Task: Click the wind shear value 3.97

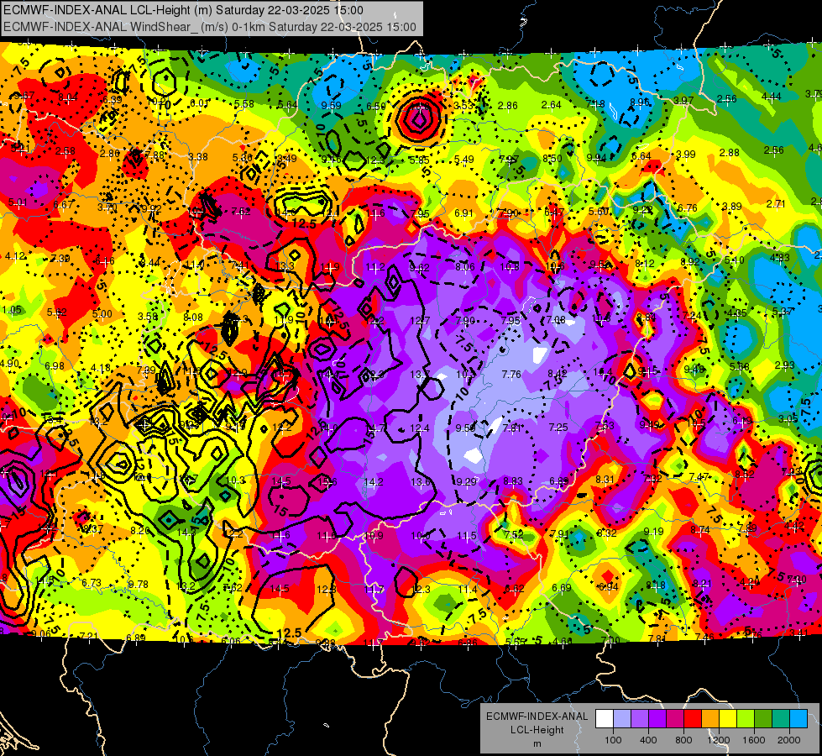Action: [683, 100]
